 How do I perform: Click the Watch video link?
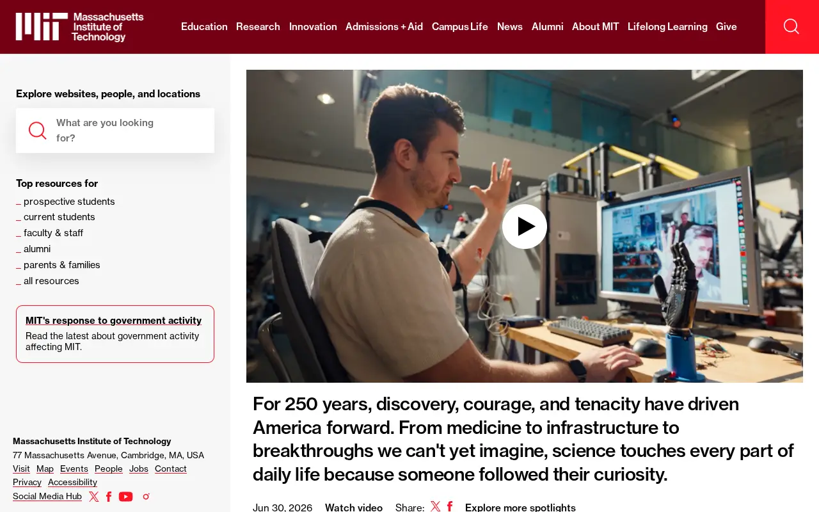354,507
